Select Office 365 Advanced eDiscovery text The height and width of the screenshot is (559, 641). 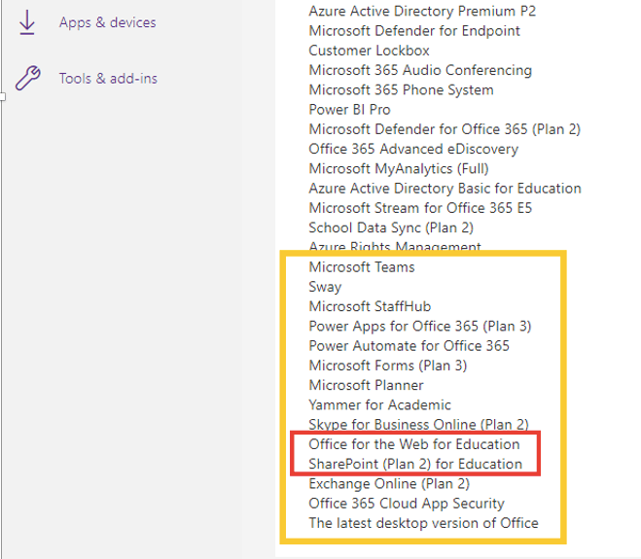[413, 149]
